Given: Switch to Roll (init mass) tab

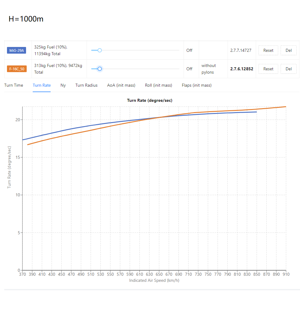Looking at the screenshot, I should click(158, 85).
